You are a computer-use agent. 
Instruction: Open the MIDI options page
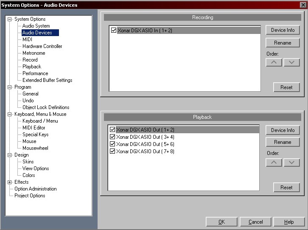coord(27,39)
